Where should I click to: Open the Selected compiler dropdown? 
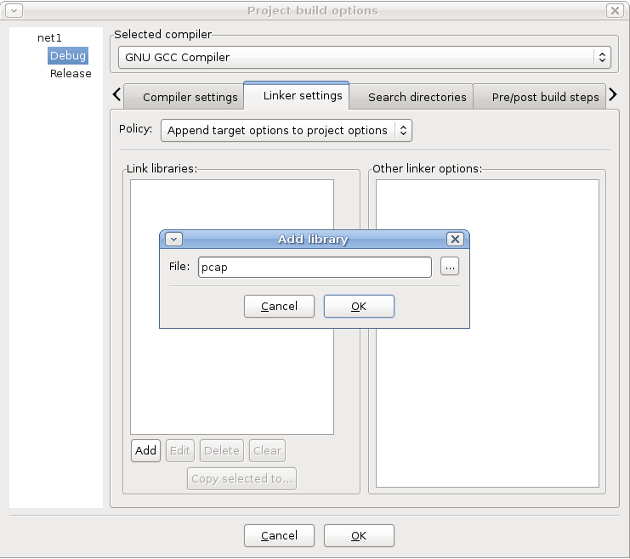click(365, 58)
